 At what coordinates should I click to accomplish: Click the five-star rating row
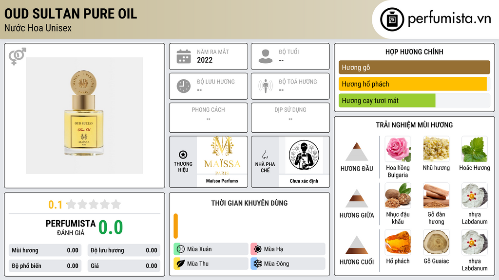tap(94, 204)
